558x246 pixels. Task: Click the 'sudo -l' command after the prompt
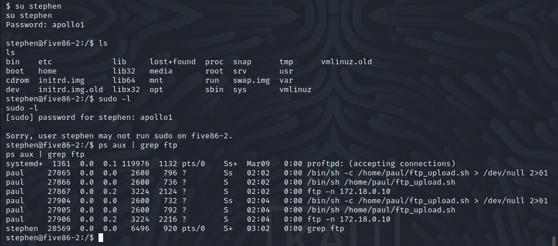coord(115,99)
